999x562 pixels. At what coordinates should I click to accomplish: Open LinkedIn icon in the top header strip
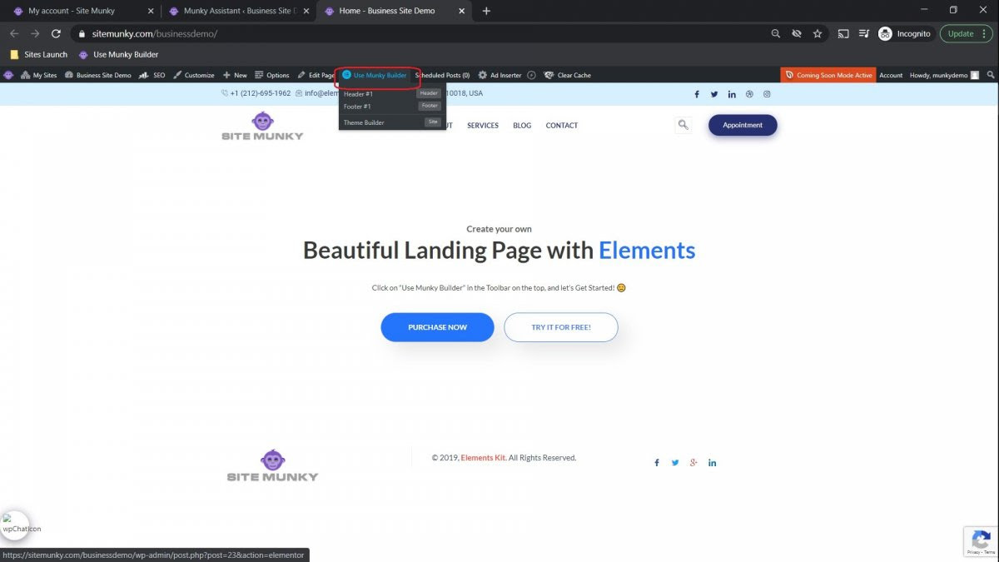[x=732, y=94]
